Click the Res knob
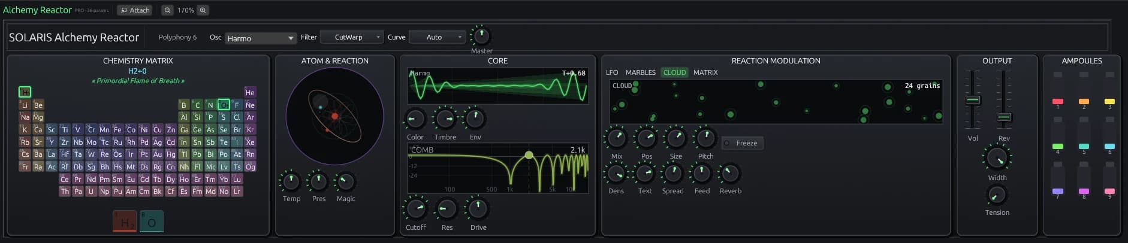 pyautogui.click(x=447, y=209)
